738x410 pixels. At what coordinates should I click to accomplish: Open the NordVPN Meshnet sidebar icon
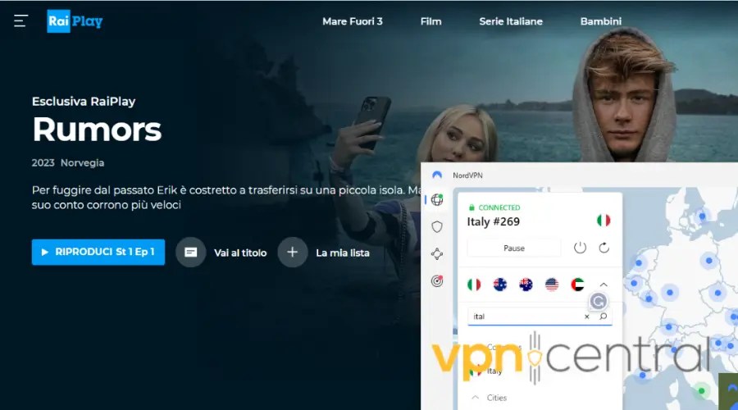tap(437, 254)
